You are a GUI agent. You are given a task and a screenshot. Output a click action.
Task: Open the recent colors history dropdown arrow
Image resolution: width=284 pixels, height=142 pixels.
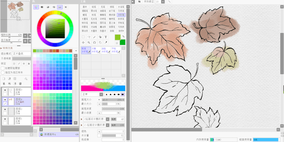76,51
